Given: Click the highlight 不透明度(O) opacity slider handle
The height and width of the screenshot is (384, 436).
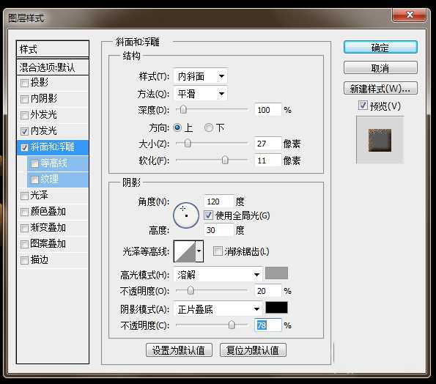Looking at the screenshot, I should [x=191, y=291].
